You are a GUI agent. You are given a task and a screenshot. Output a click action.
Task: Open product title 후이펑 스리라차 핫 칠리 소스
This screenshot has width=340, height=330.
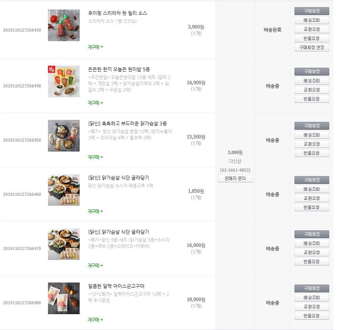[118, 13]
